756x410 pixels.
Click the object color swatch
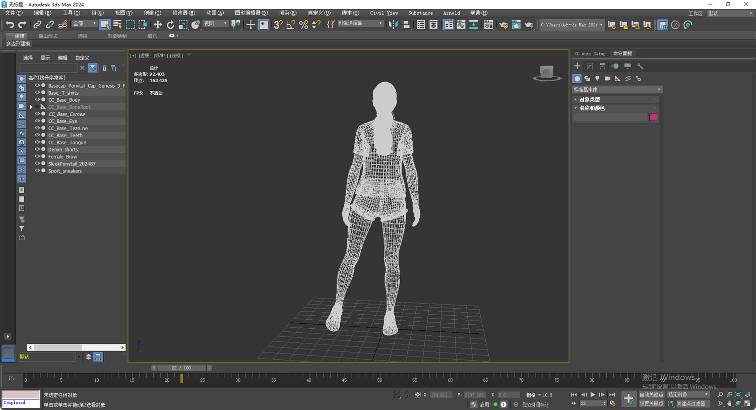(x=653, y=117)
